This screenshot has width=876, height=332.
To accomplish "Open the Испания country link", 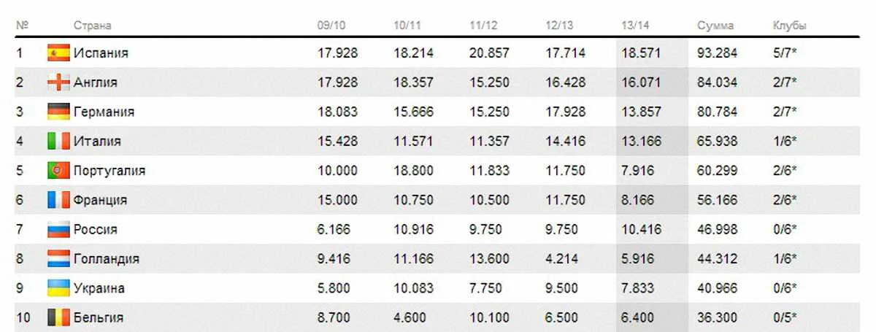I will coord(101,53).
